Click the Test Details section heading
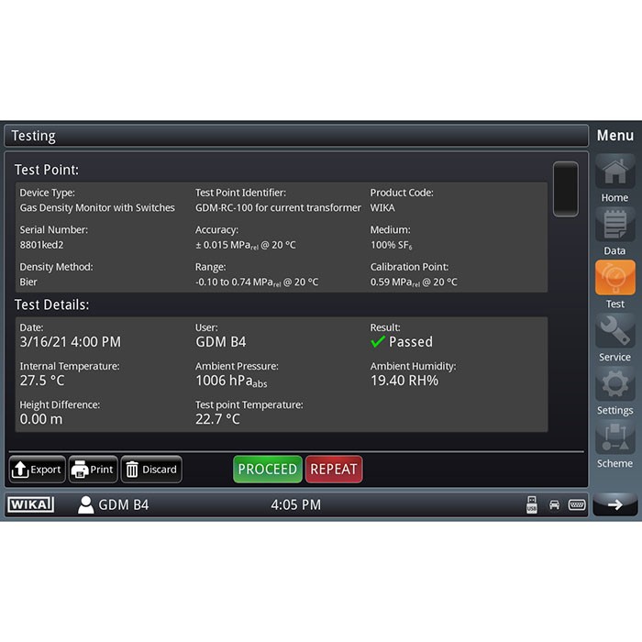The image size is (642, 642). 51,304
